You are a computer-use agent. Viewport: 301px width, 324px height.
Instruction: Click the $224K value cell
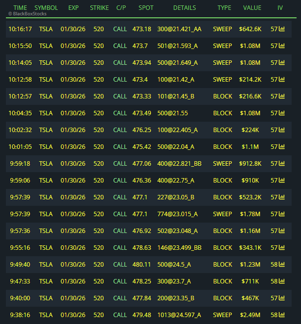coord(250,130)
